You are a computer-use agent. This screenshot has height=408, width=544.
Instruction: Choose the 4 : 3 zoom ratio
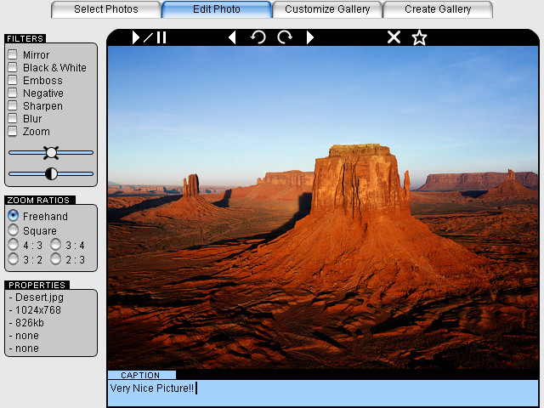click(14, 245)
